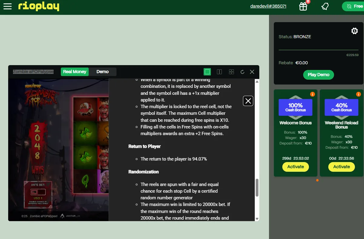Click the Randomization heading

click(143, 172)
